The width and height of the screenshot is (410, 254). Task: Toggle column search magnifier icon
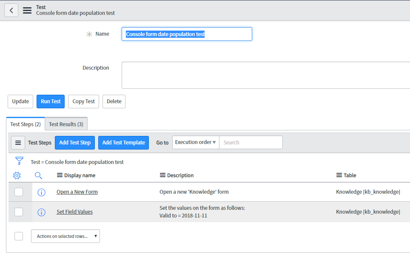coord(38,175)
